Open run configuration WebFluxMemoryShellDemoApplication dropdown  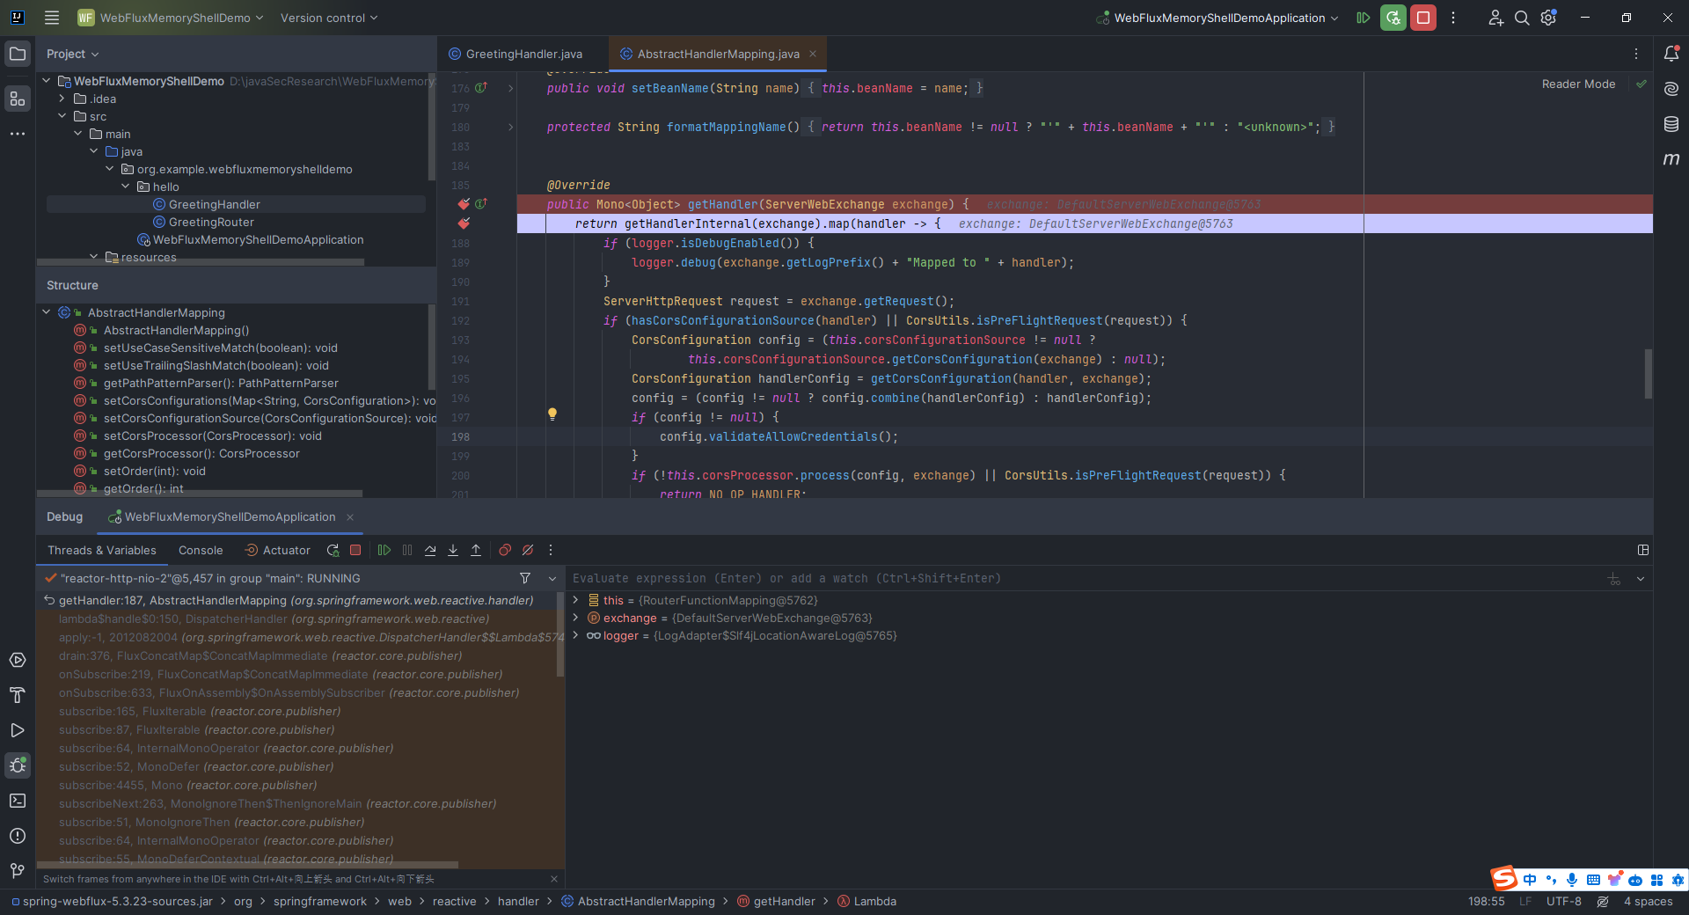tap(1217, 18)
